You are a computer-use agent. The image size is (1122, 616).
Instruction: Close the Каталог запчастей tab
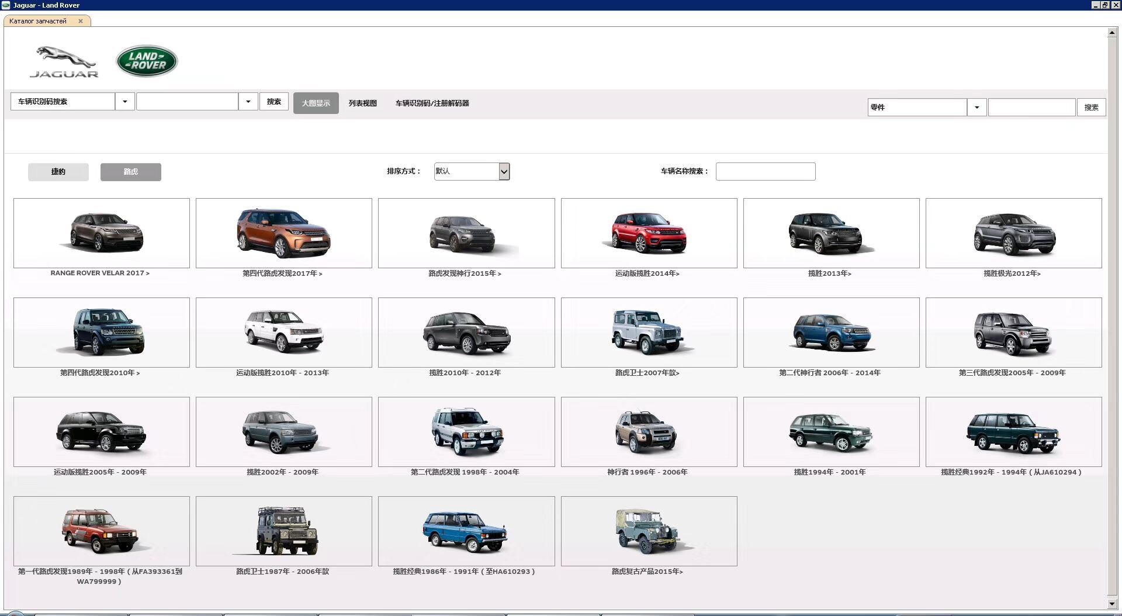coord(81,21)
